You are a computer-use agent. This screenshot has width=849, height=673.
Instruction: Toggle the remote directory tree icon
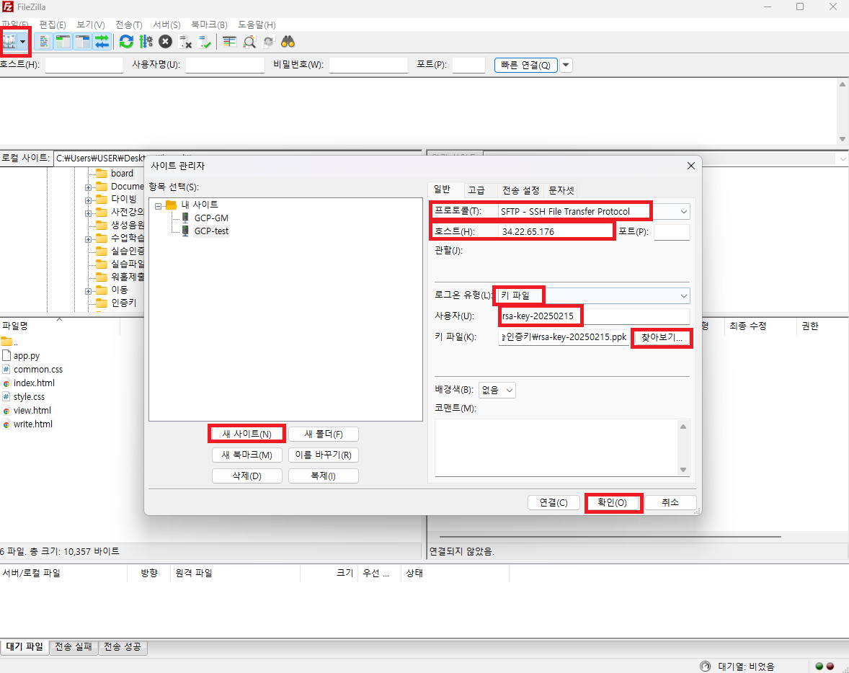pos(83,42)
